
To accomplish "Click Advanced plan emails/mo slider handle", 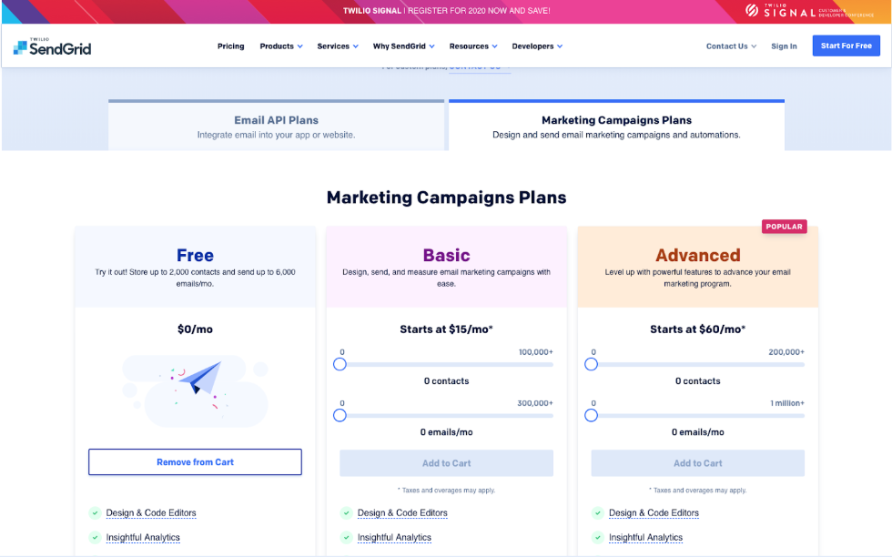I will pyautogui.click(x=591, y=415).
